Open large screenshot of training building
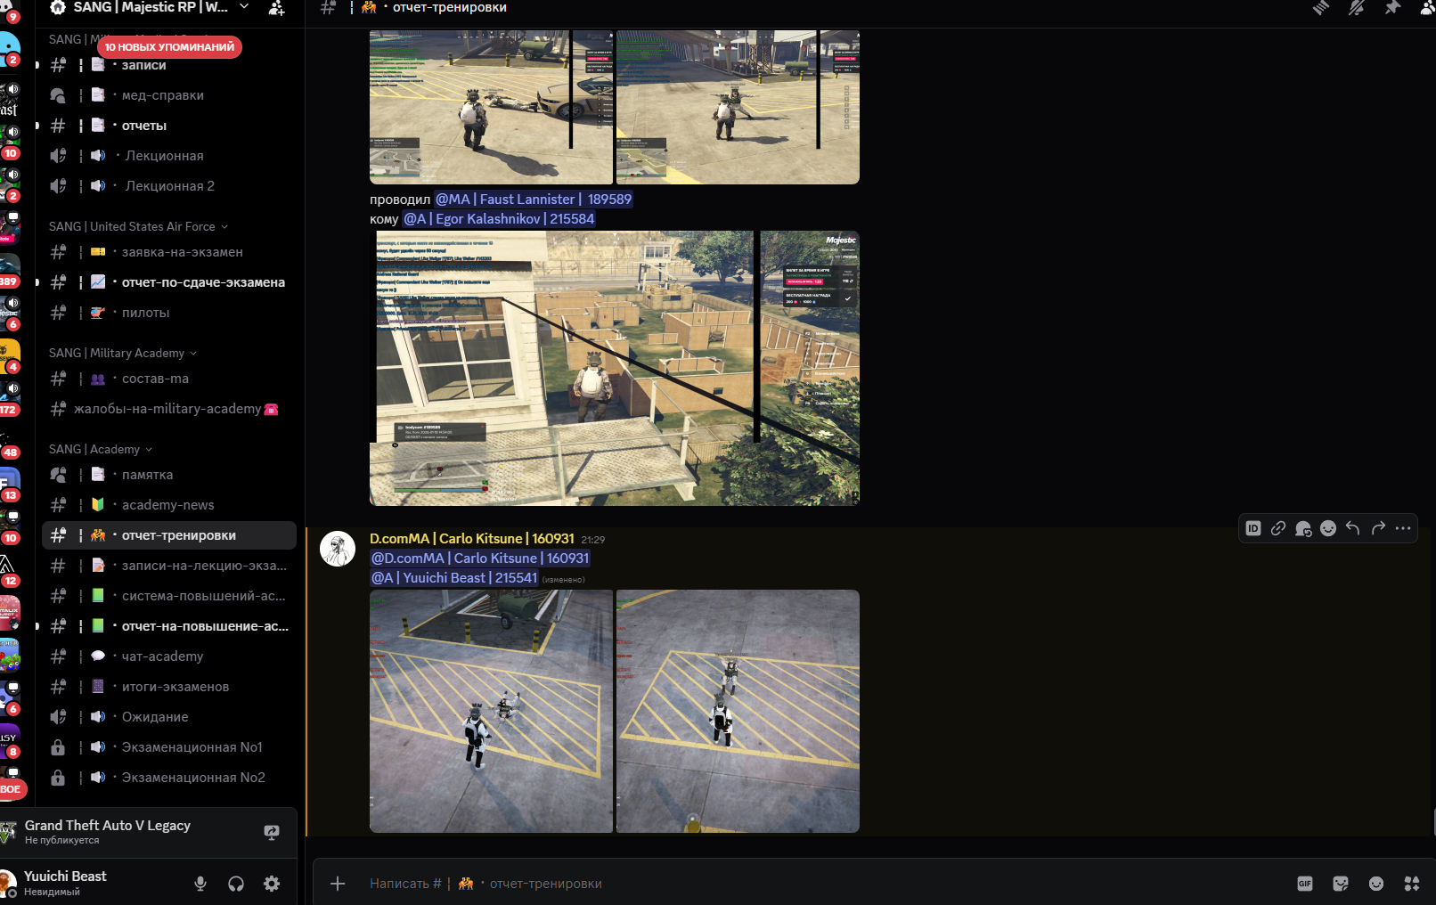Screen dimensions: 1436x905 click(x=615, y=368)
